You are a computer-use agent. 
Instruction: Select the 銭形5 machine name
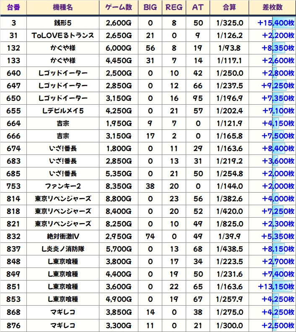coord(63,23)
